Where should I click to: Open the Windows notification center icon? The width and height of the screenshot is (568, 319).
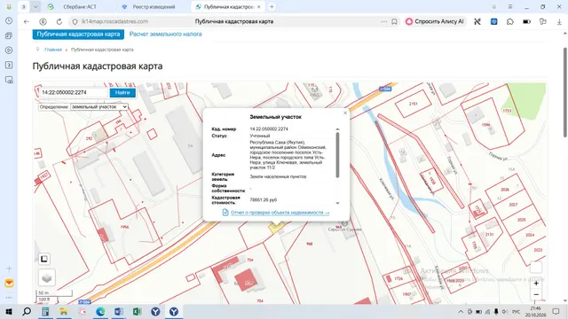[556, 311]
